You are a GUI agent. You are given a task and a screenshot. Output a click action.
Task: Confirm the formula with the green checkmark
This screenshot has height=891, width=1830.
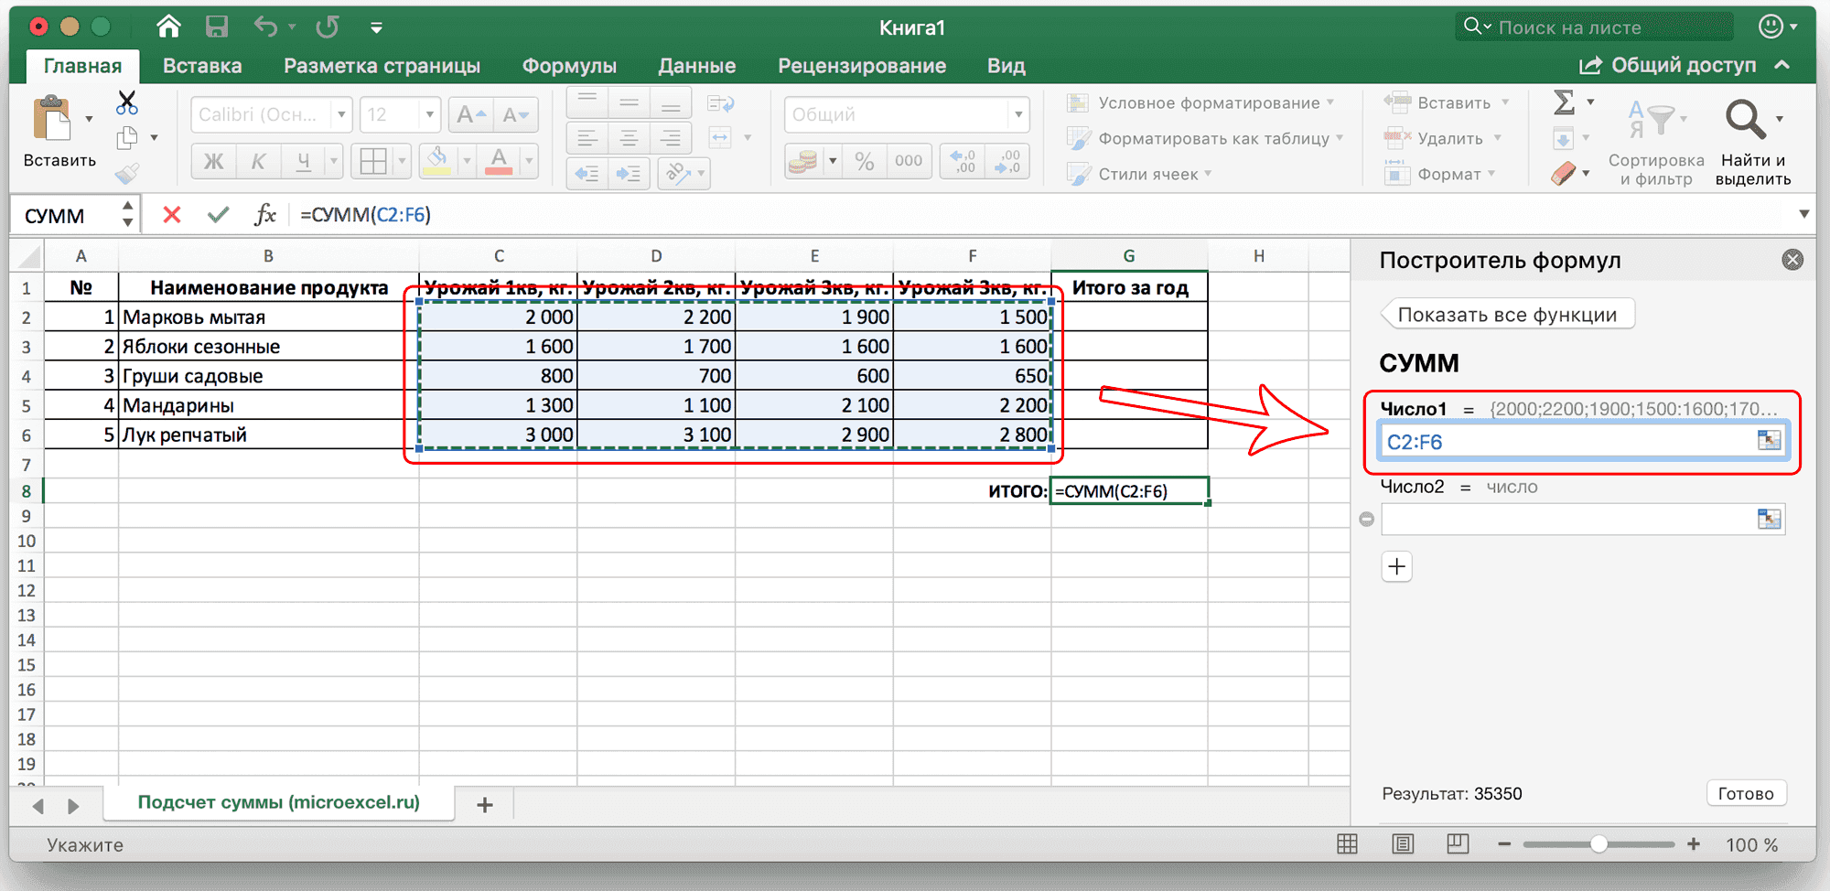tap(218, 215)
